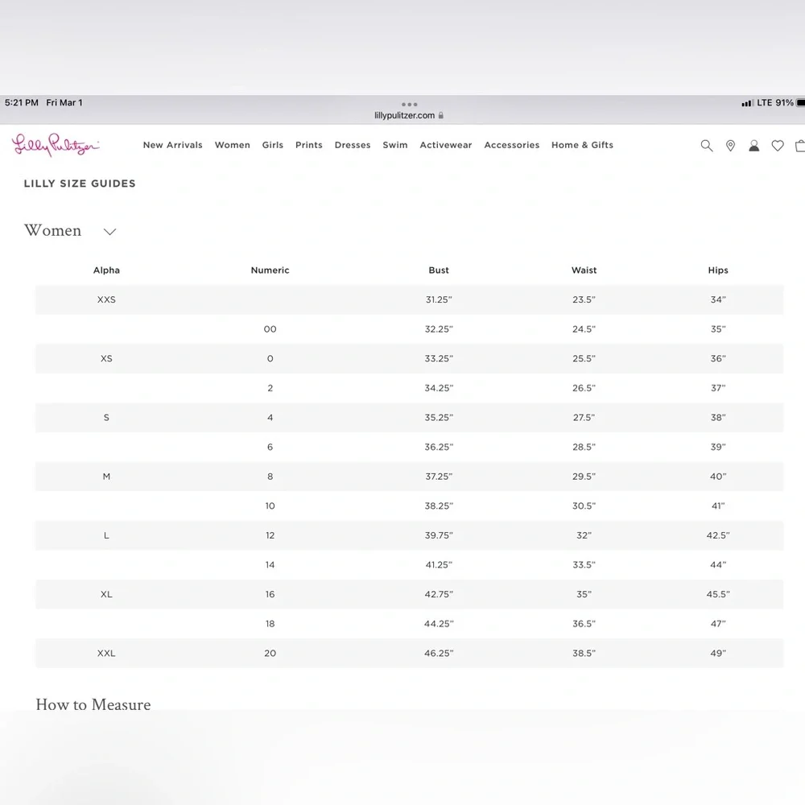Select Swim in the navigation bar

pos(394,145)
